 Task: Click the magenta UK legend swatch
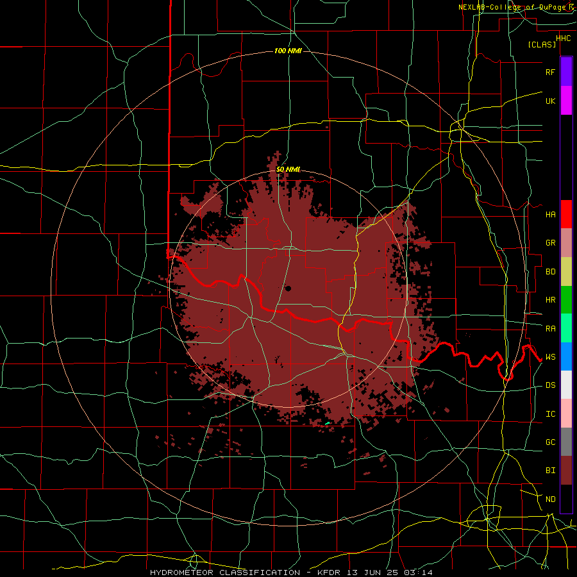(566, 101)
